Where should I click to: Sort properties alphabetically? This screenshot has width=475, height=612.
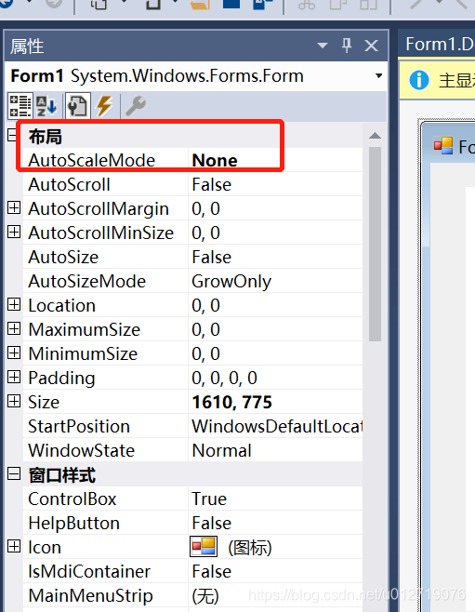coord(46,105)
